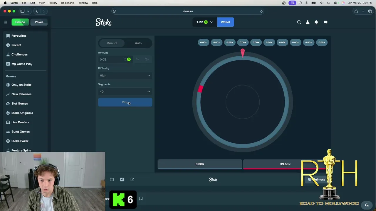
Task: Open live support headset icon
Action: pos(367,205)
